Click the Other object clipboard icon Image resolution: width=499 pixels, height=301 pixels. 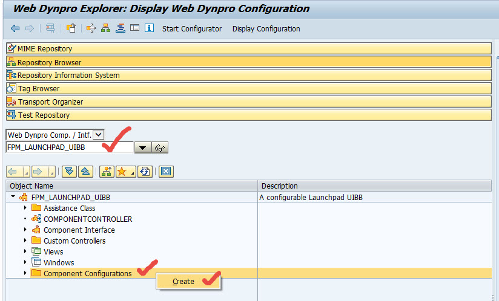point(71,28)
